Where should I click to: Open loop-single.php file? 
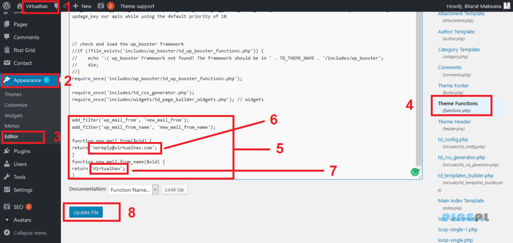tap(455, 240)
